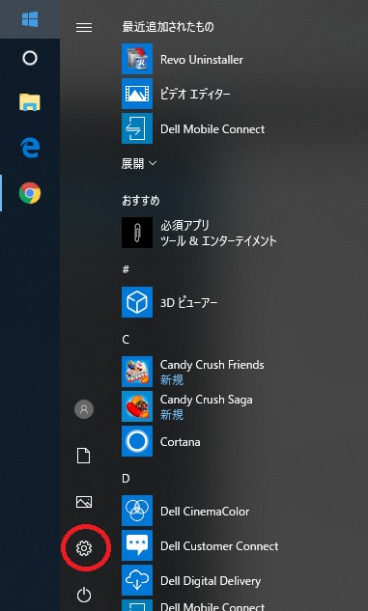The height and width of the screenshot is (611, 368).
Task: Select the ビデオ エディター text label
Action: click(x=195, y=95)
